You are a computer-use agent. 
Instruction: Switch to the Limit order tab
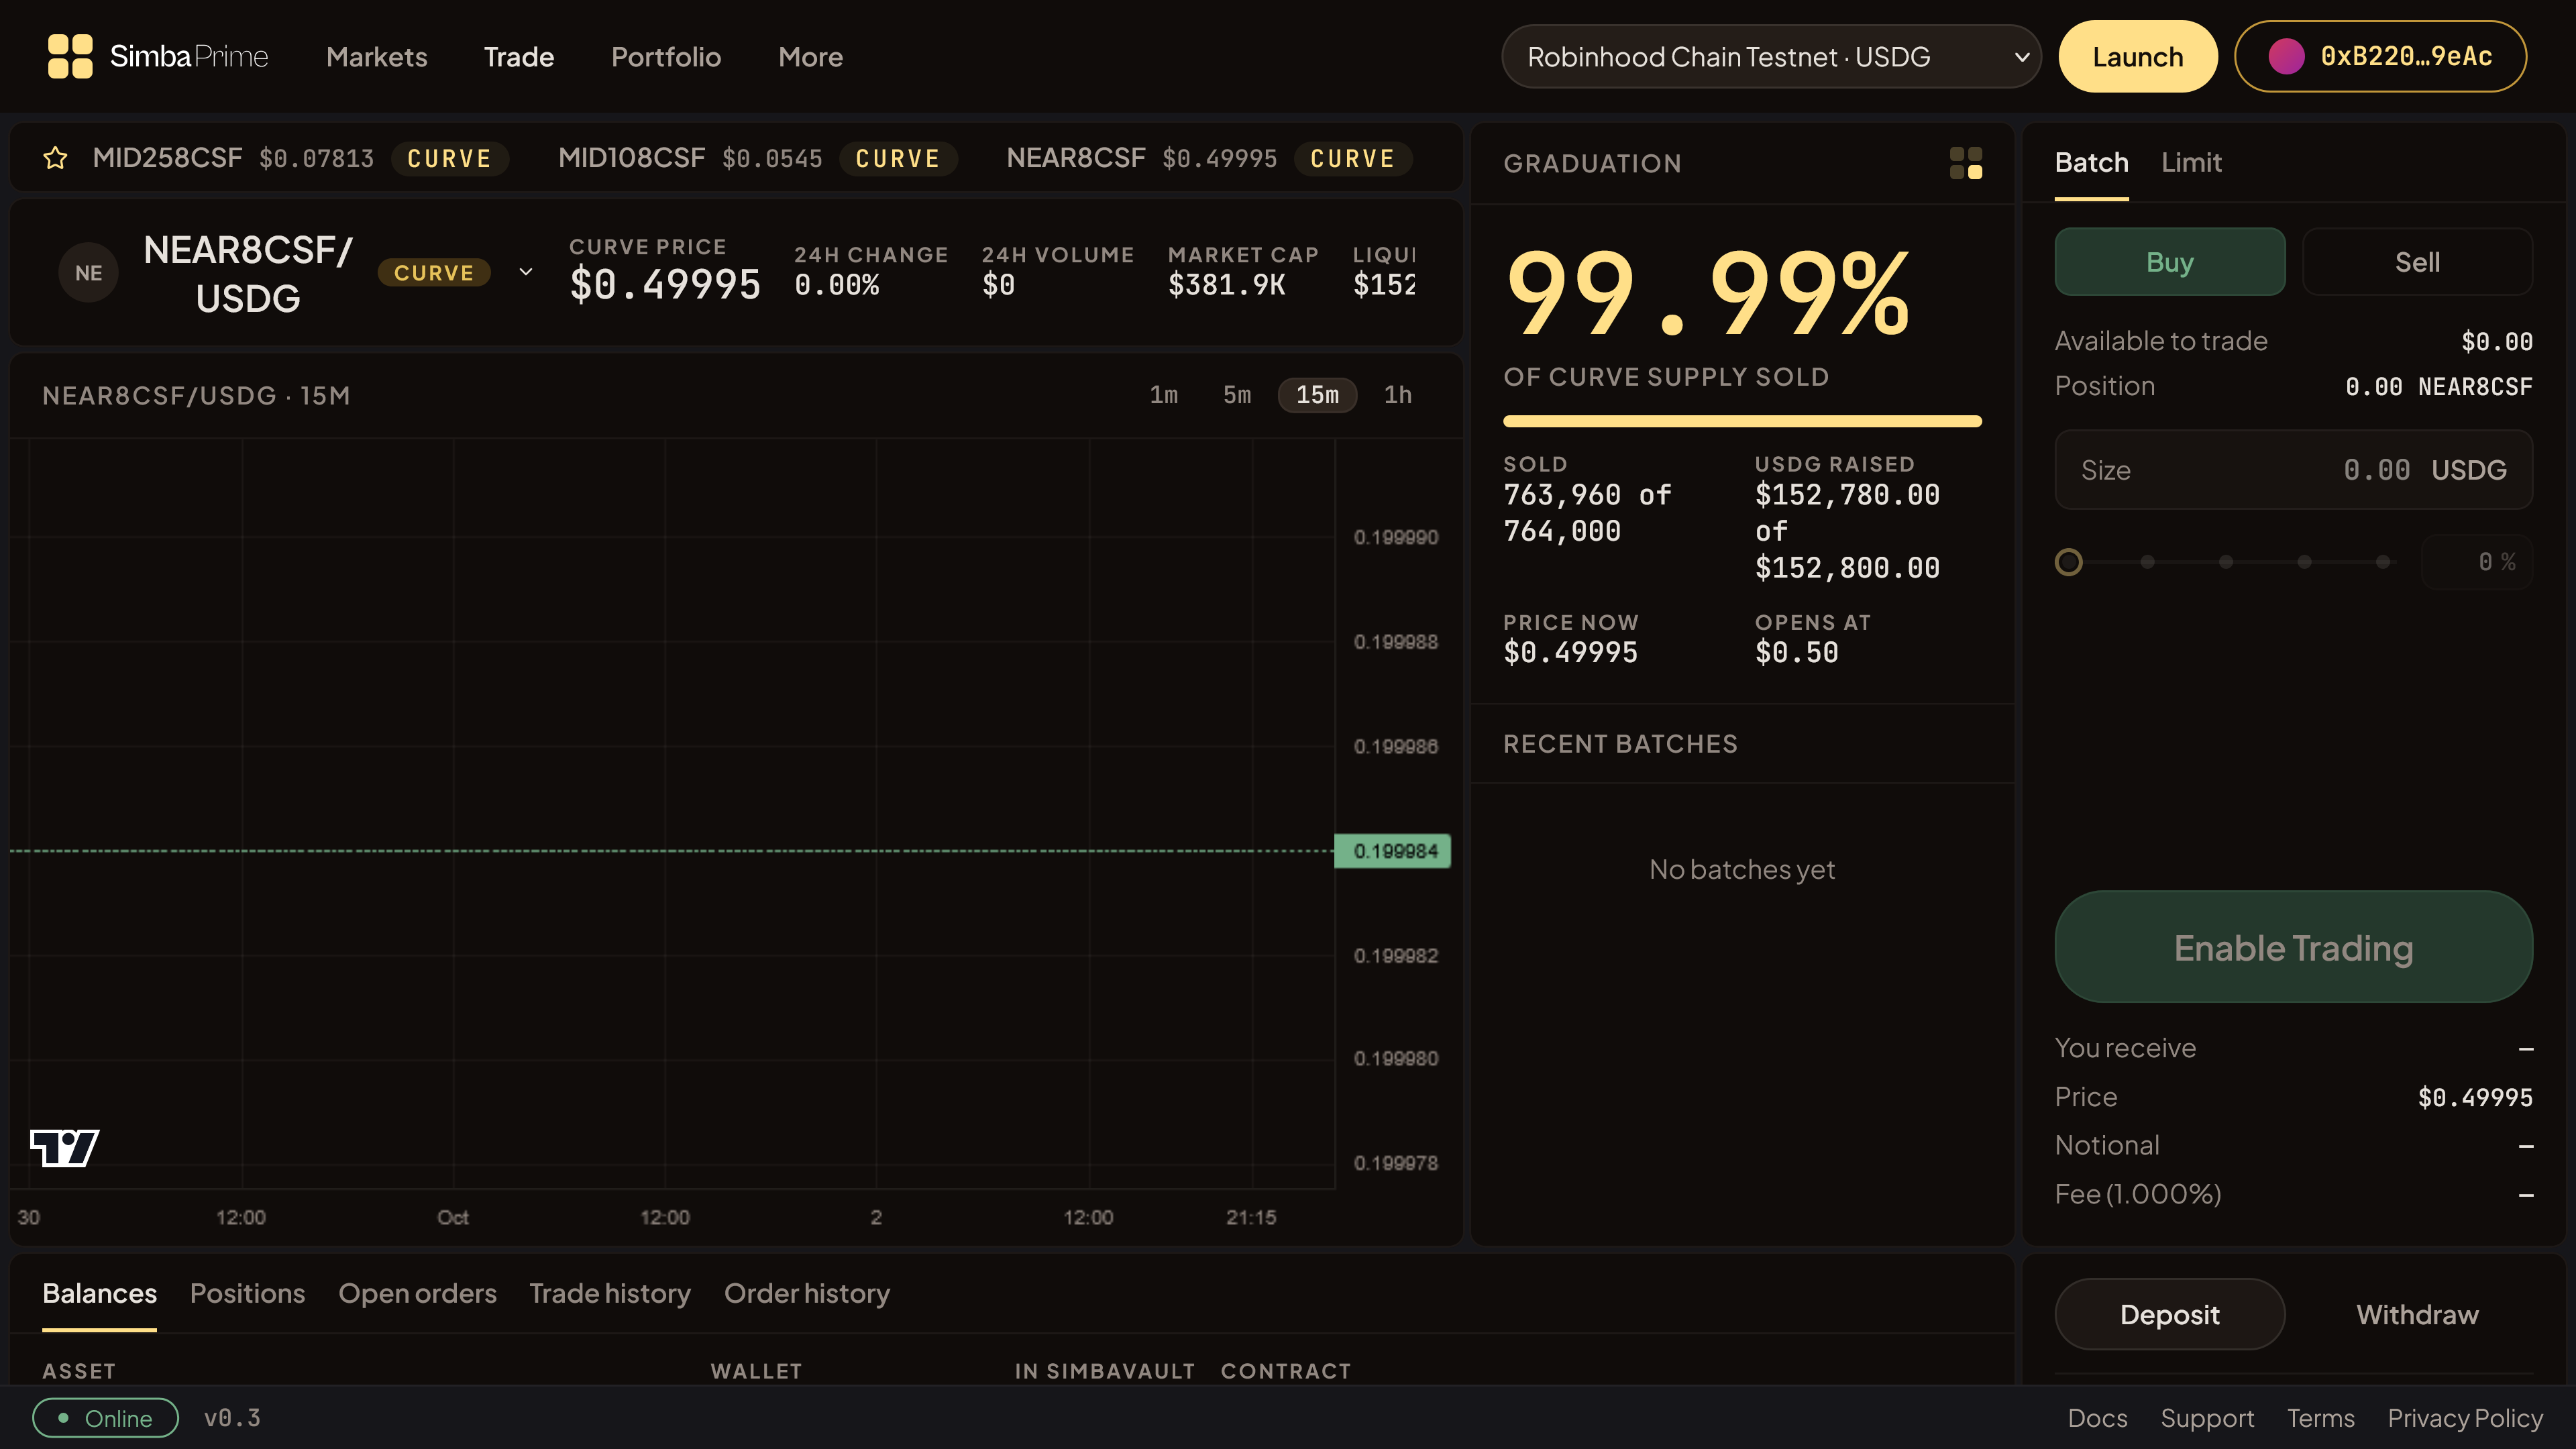tap(2191, 163)
